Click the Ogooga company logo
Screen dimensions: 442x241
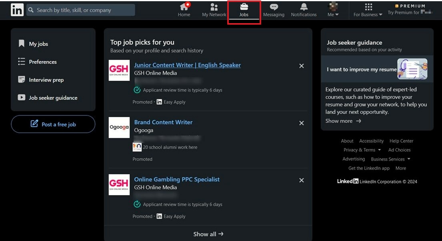[119, 127]
